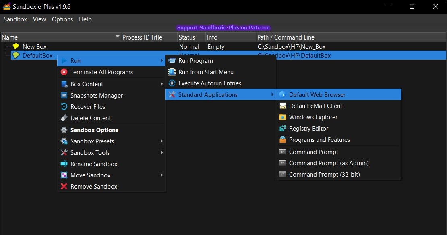
Task: Click the red X Remove Sandbox icon
Action: click(64, 187)
